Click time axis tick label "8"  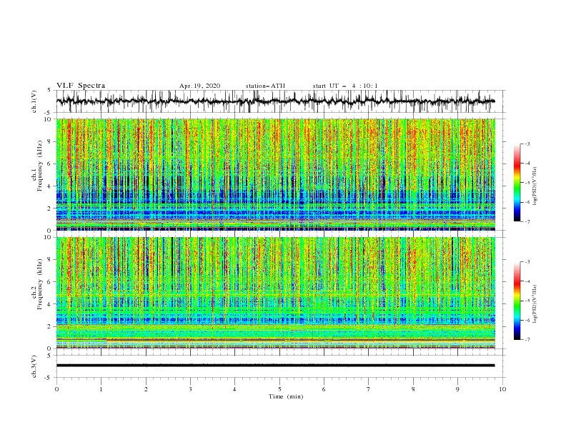[413, 389]
